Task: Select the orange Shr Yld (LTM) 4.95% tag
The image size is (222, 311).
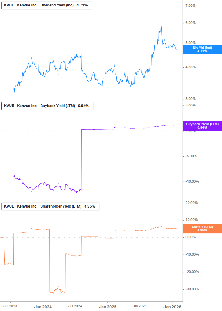Action: pyautogui.click(x=202, y=229)
